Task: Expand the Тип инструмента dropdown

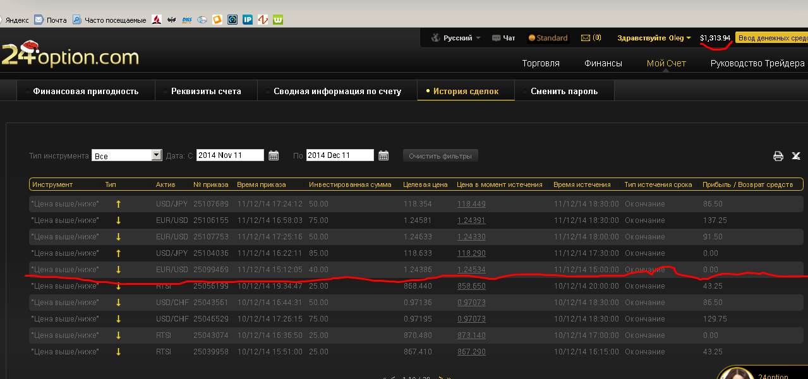Action: point(157,155)
